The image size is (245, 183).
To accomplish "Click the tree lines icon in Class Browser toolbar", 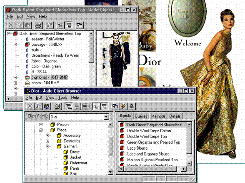I will pyautogui.click(x=96, y=106).
